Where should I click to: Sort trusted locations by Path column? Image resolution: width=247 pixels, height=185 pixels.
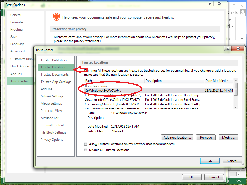click(x=114, y=81)
